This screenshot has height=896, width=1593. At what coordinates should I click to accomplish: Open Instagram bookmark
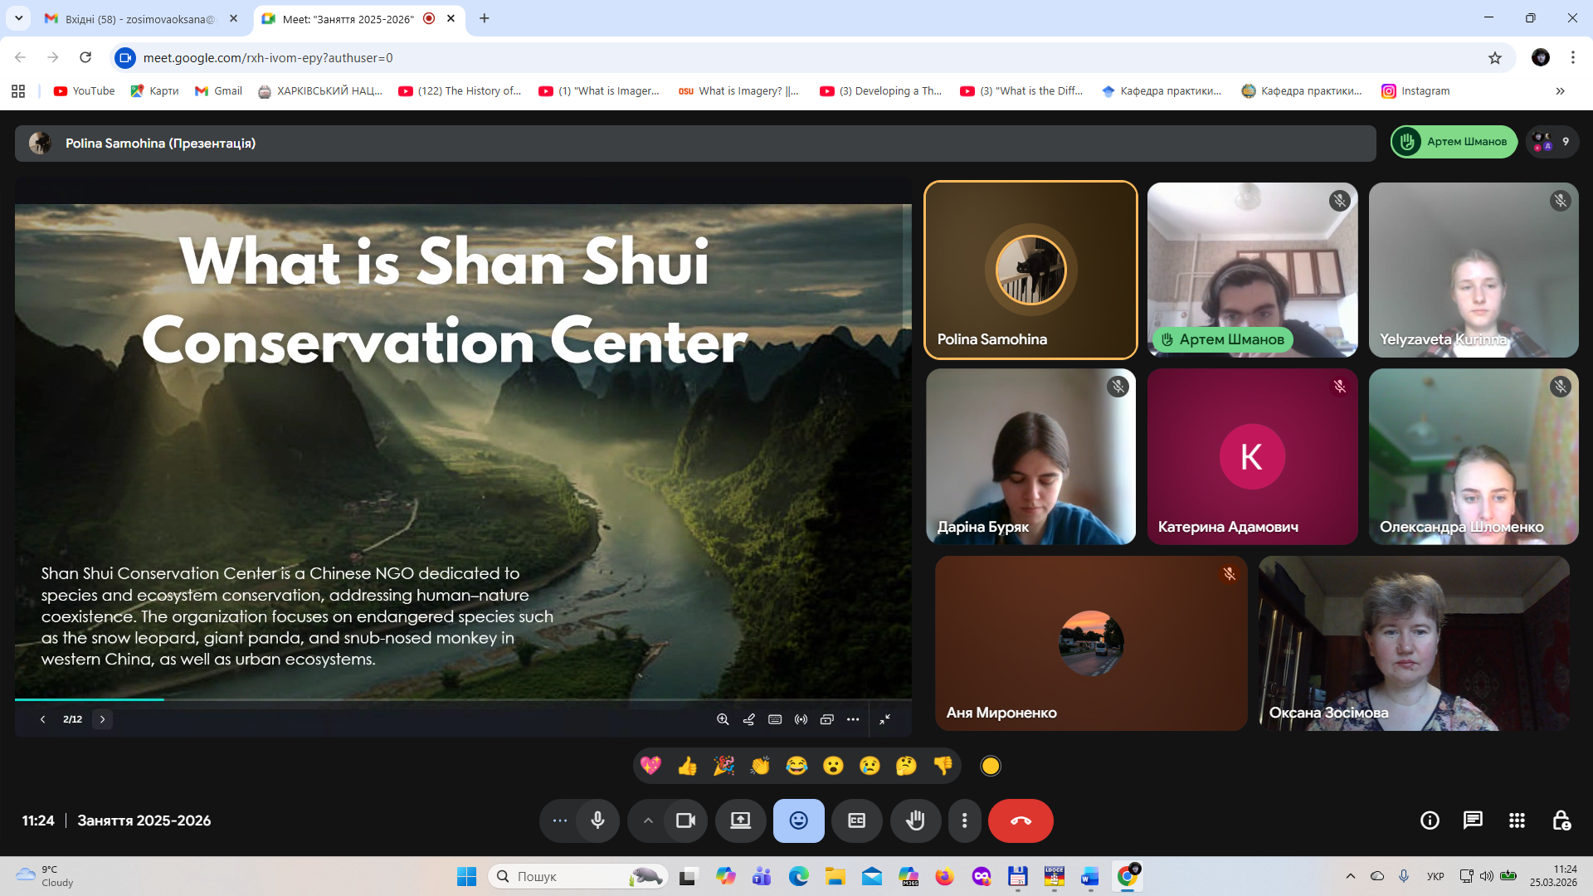coord(1415,91)
